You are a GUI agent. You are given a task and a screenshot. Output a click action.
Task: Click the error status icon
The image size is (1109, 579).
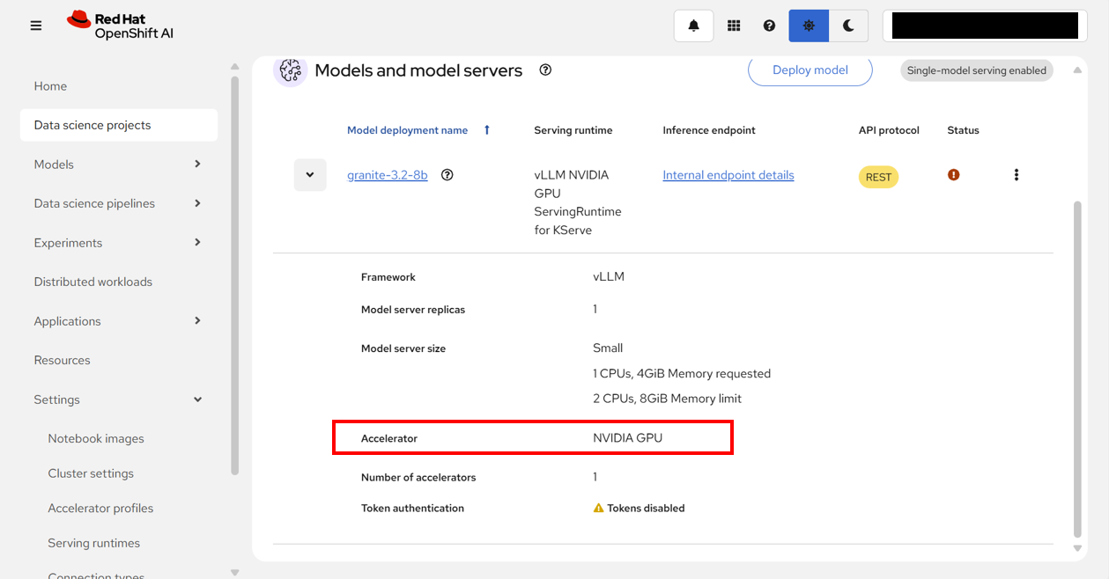(953, 175)
